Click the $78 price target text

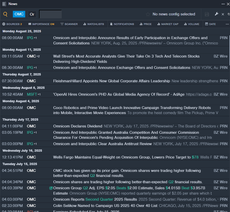pos(195,157)
